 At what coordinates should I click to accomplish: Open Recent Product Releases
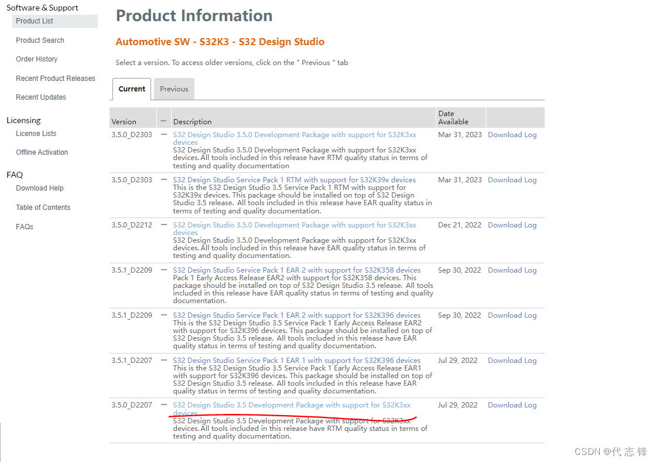tap(56, 79)
